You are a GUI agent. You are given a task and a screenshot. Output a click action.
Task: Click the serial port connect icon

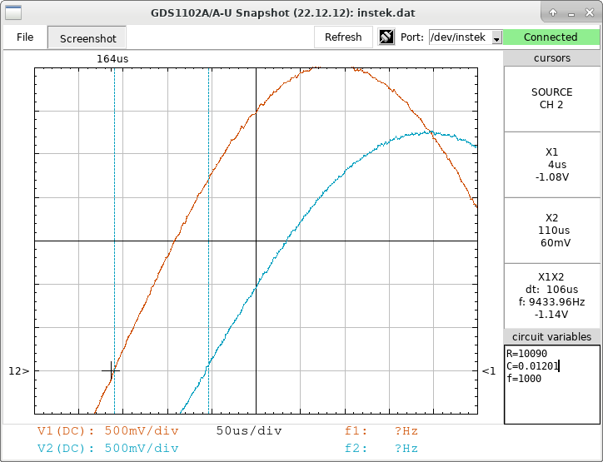click(x=386, y=37)
